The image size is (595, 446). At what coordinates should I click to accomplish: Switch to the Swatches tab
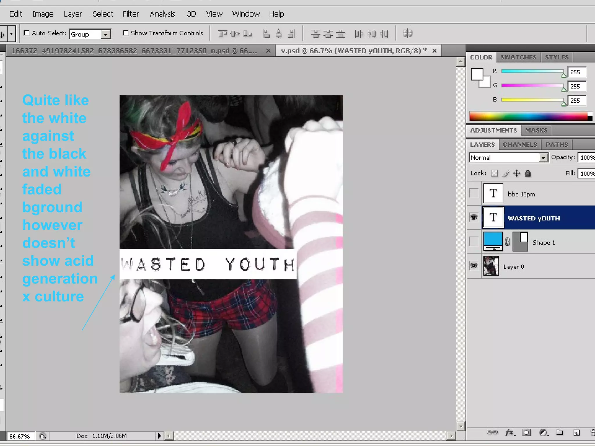[x=518, y=57]
